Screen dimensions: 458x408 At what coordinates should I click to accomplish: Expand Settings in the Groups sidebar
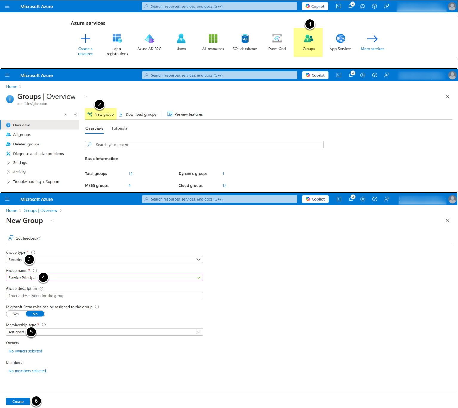(20, 163)
